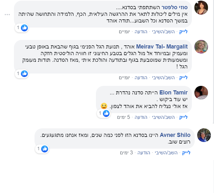Open Avner Shilo profile picture
Viewport: 214px width, 193px height.
(204, 135)
